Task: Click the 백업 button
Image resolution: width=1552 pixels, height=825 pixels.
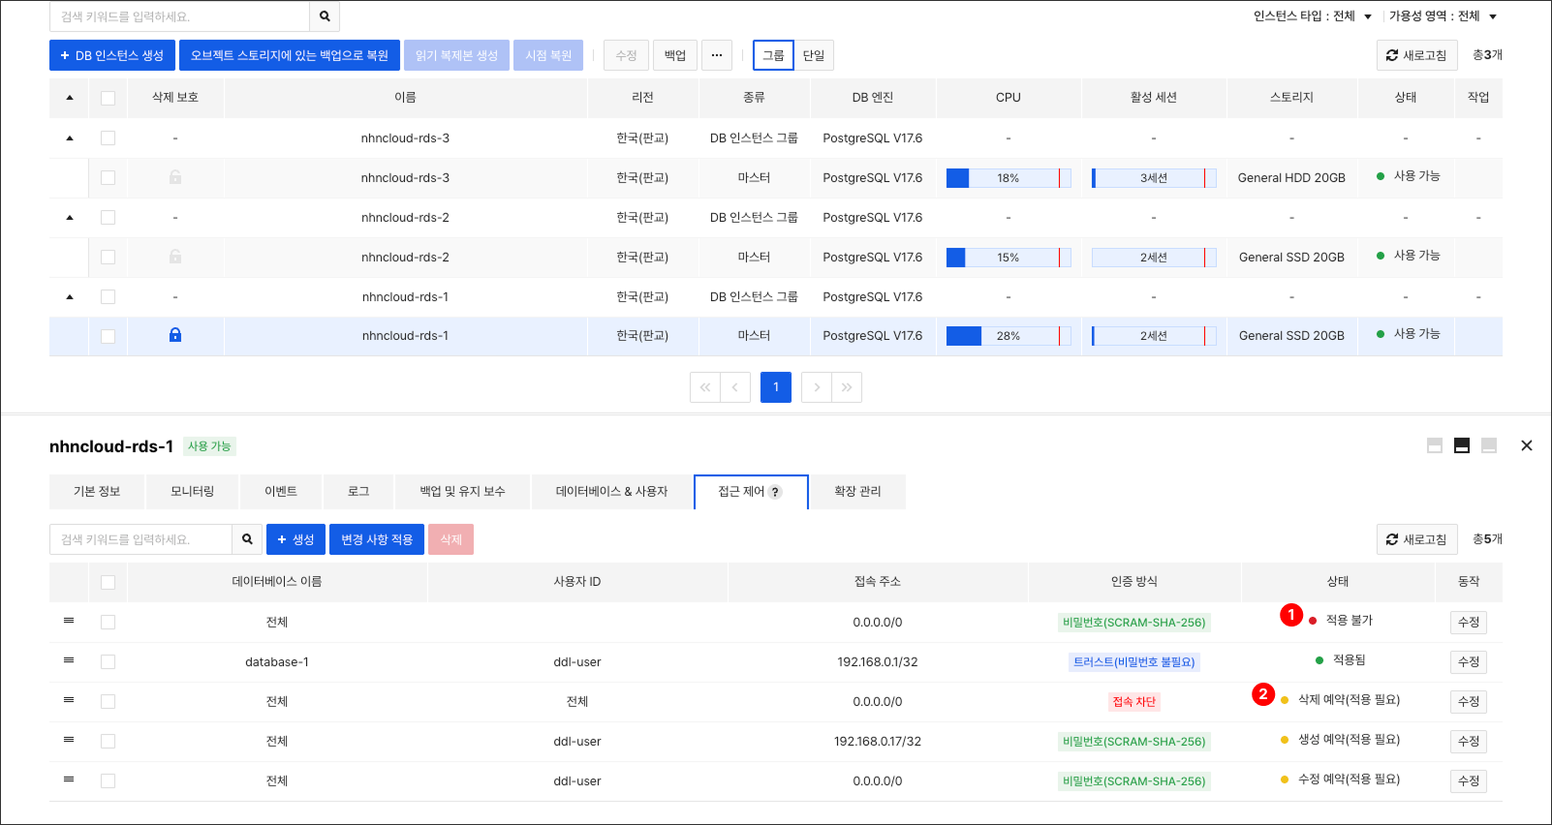Action: pos(675,55)
